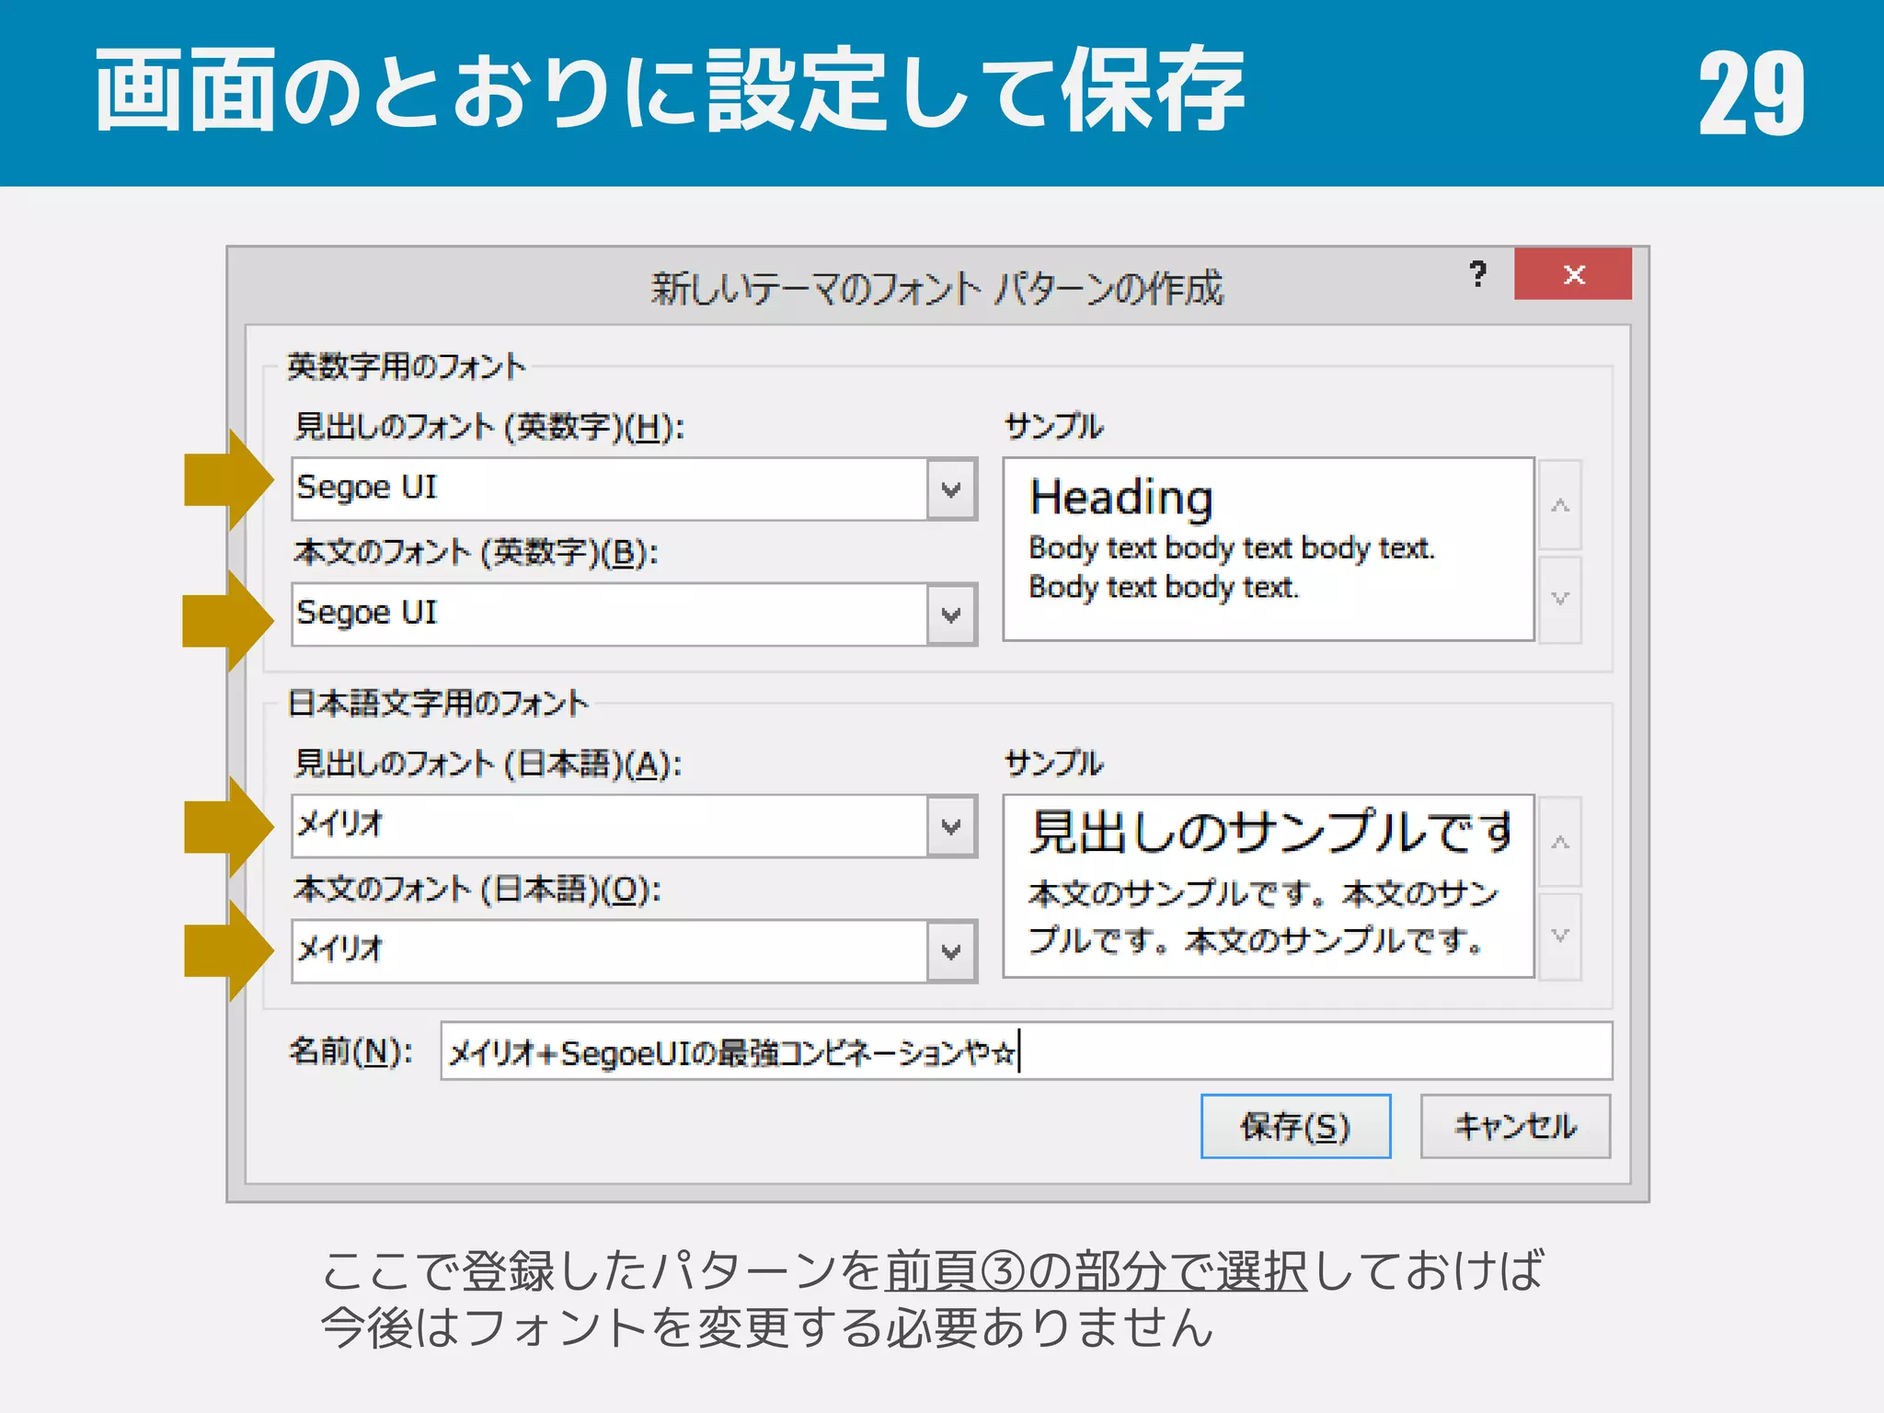Click the English sample scroll up arrow
Screen dimensions: 1884x1413
point(1560,505)
